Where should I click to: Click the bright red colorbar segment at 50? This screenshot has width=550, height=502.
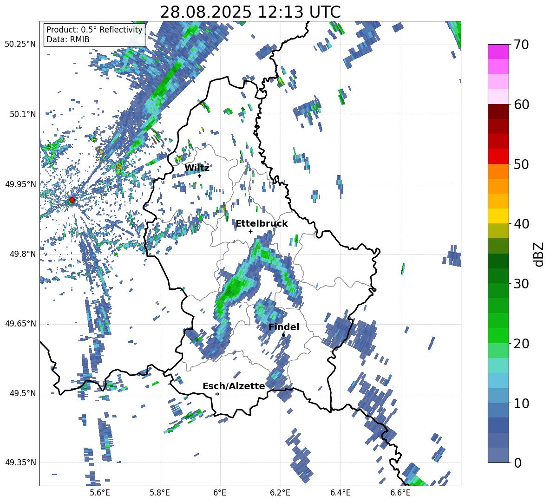pyautogui.click(x=498, y=156)
